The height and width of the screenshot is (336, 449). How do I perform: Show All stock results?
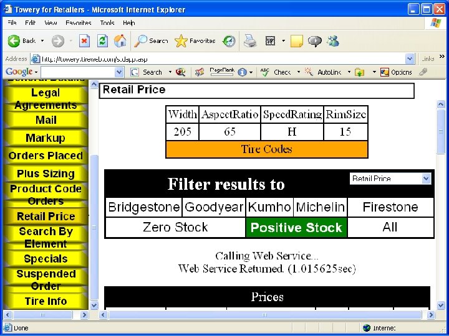coord(390,228)
